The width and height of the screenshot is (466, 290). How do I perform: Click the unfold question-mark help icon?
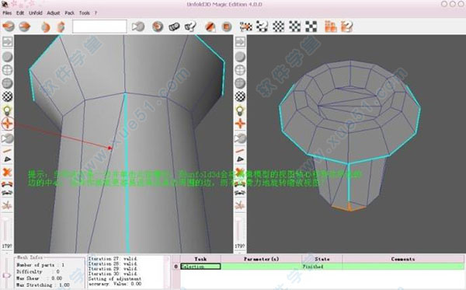(x=190, y=26)
